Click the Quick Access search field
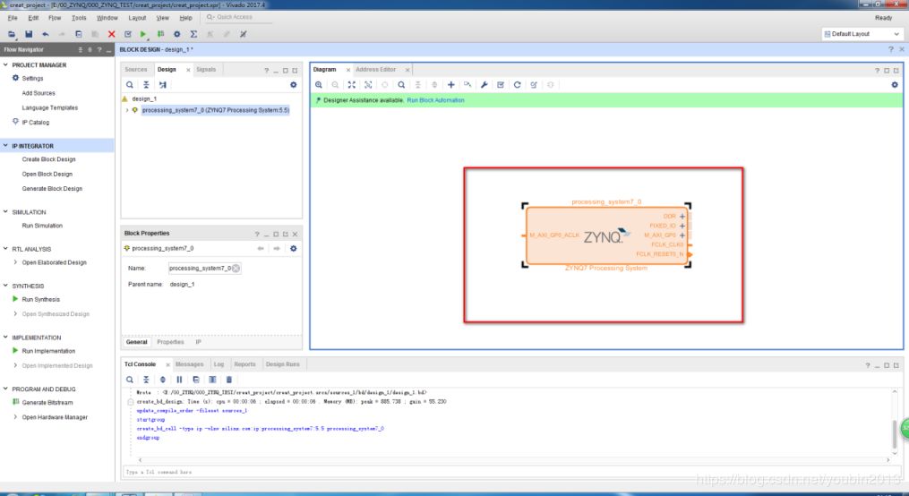This screenshot has height=496, width=909. pos(237,17)
